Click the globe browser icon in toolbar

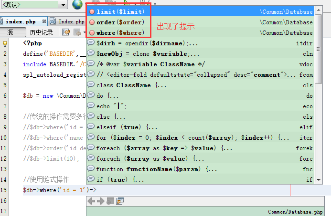click(77, 4)
